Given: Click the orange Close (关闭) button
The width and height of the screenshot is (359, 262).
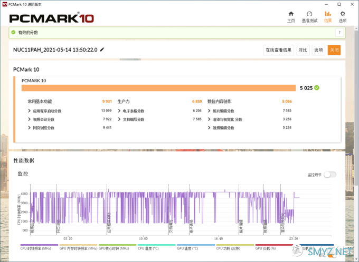Looking at the screenshot, I should point(334,50).
